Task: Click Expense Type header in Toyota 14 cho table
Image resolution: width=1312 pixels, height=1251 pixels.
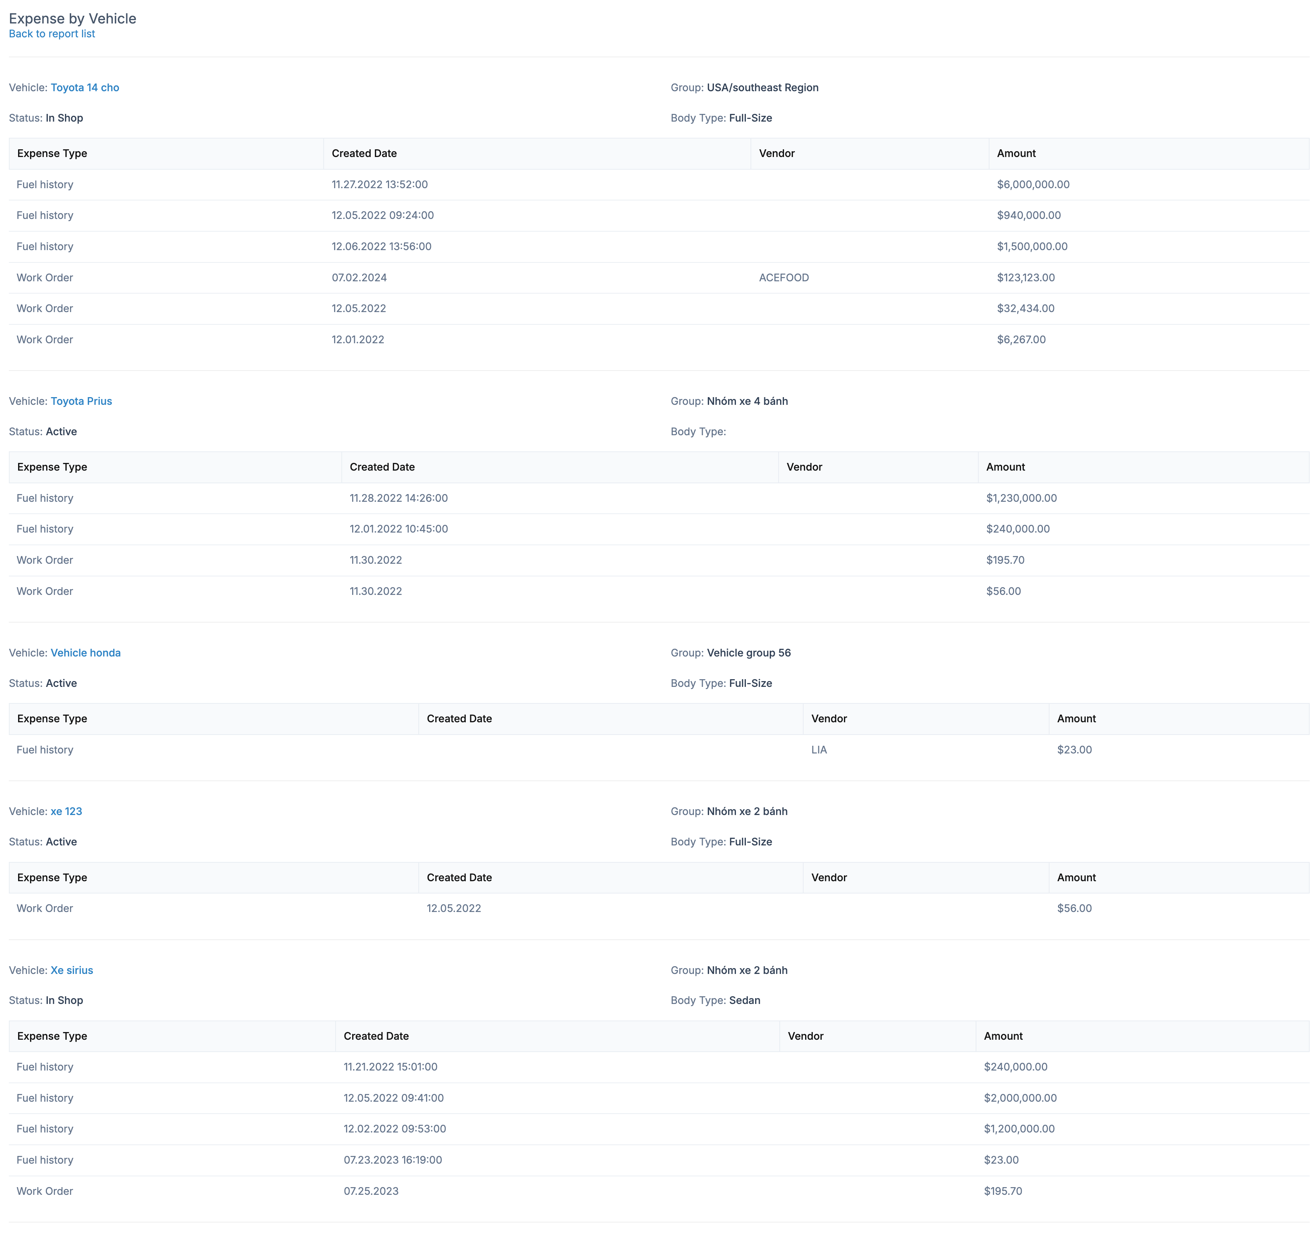Action: click(52, 154)
